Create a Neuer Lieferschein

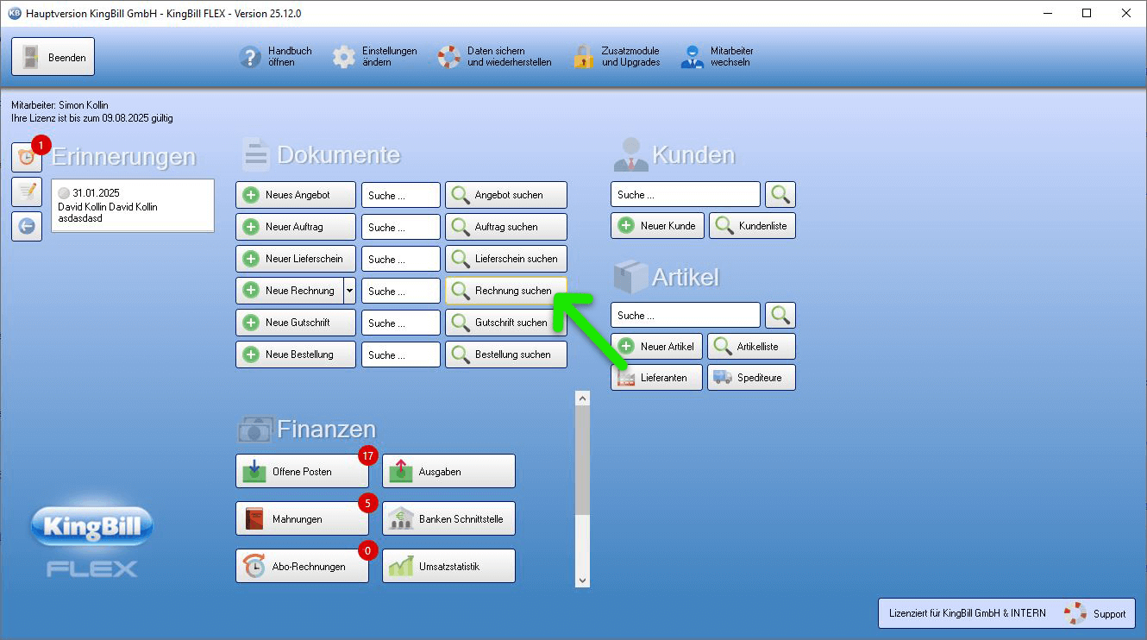coord(296,259)
